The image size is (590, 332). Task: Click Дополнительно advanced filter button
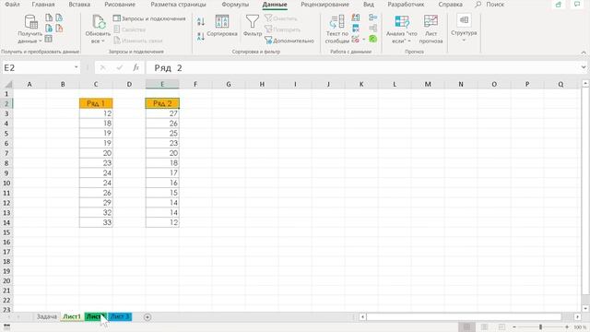289,41
